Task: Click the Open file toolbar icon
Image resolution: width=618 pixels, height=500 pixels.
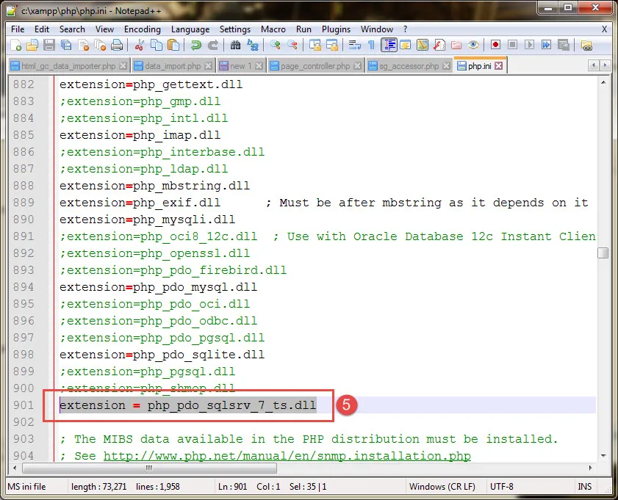Action: [32, 46]
